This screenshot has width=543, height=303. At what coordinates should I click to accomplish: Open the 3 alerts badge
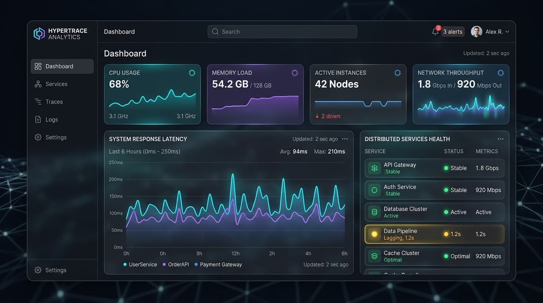453,32
